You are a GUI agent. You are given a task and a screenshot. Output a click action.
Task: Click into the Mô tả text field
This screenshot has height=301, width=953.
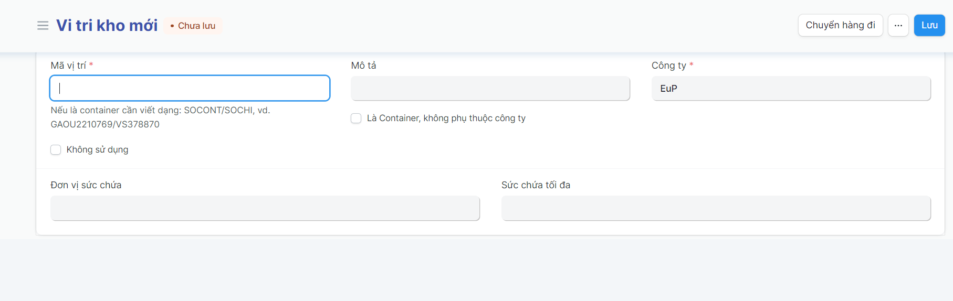[490, 89]
